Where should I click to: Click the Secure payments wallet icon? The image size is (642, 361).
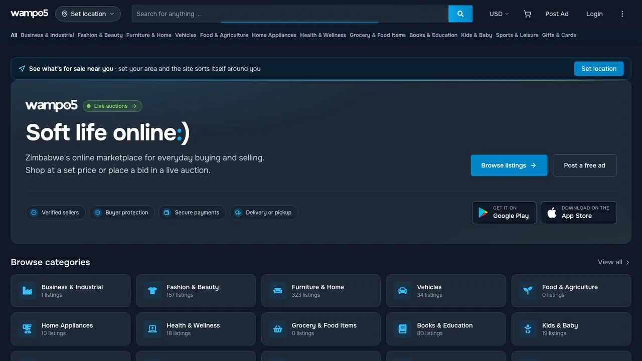click(167, 213)
